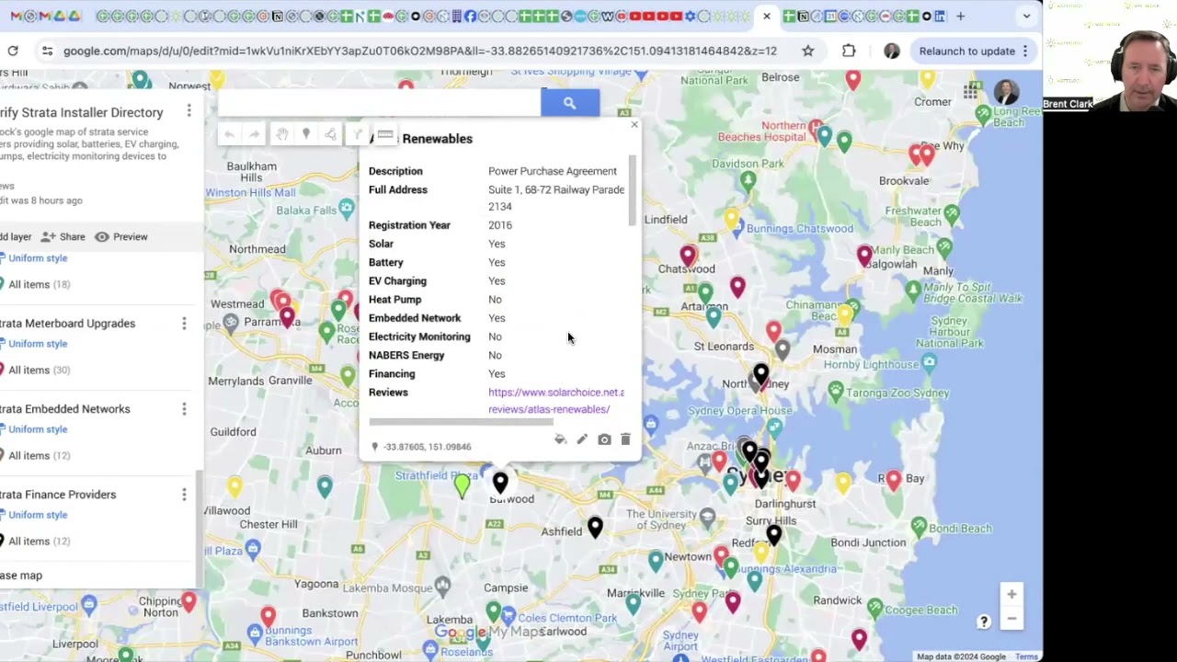Open Strata Finance Providers layer options
Viewport: 1177px width, 662px height.
click(x=184, y=495)
